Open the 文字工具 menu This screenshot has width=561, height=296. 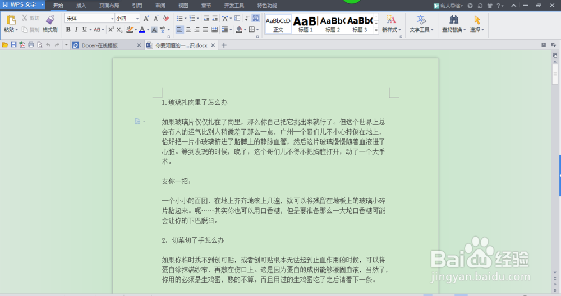(x=421, y=24)
